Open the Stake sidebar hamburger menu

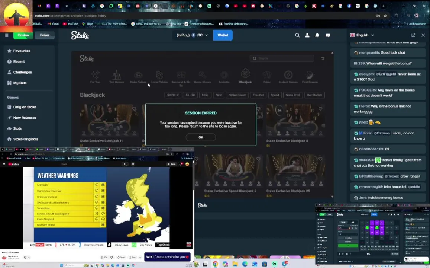coord(7,35)
